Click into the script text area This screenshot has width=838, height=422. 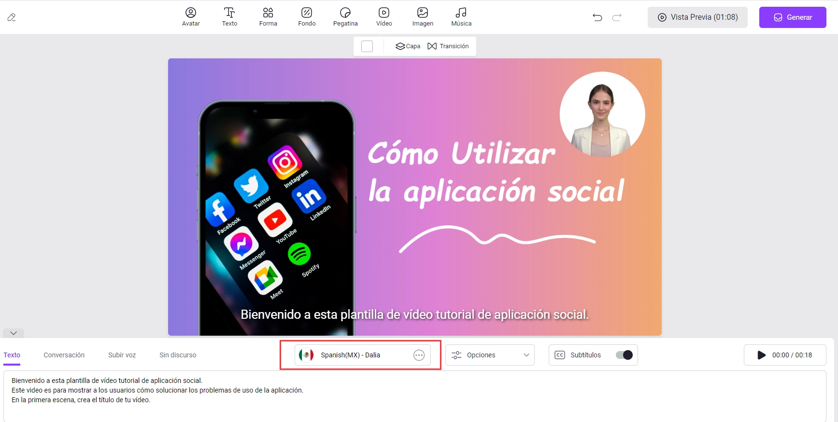click(415, 396)
